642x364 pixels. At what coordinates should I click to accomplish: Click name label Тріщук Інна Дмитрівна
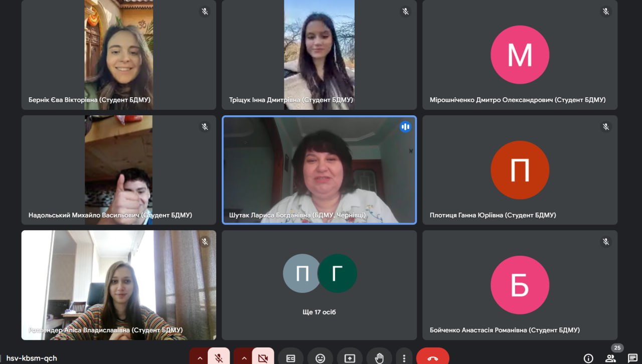point(291,100)
